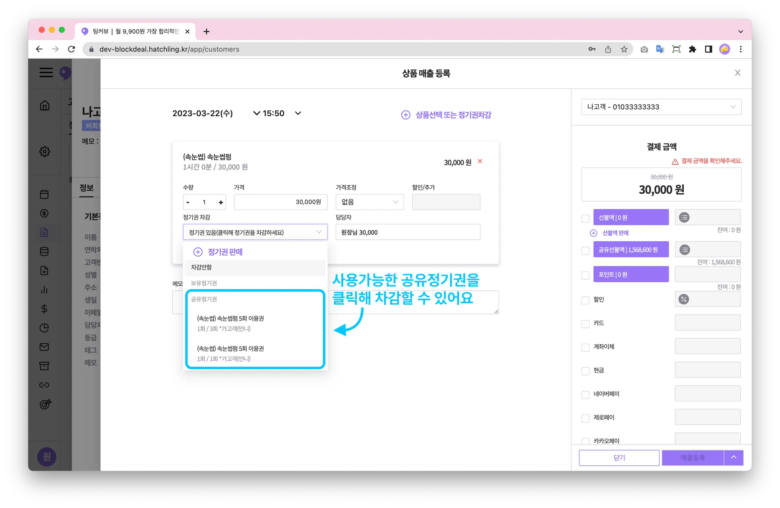Screen dimensions: 780x508
Task: Open the hamburger menu icon
Action: pos(46,72)
